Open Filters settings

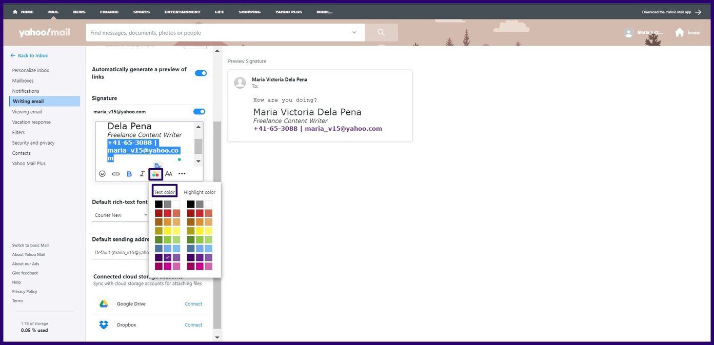18,132
